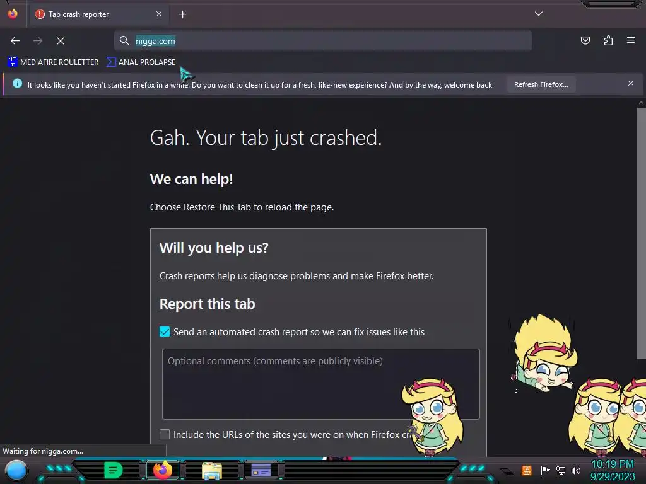Open the MEDIAFIRE ROULETTER bookmark

53,62
